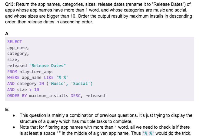Viewport: 206px width, 139px height.
Task: Click maximum_installs in ORDER BY line
Action: tap(49, 96)
